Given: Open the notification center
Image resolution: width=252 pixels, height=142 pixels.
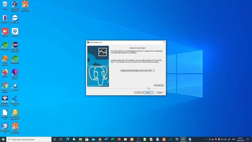Looking at the screenshot, I should click(x=248, y=139).
